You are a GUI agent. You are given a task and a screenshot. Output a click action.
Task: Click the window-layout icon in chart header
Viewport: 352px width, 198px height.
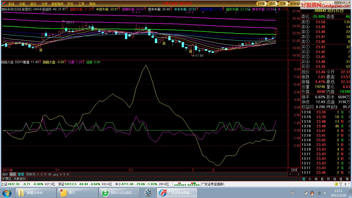coord(286,9)
